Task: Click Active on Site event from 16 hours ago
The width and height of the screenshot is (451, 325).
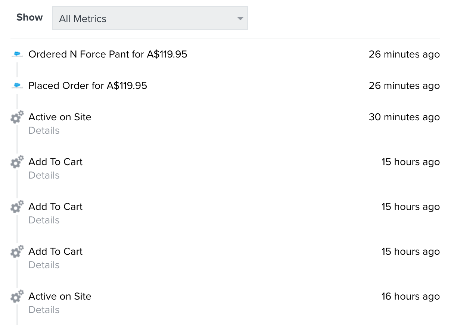Action: [60, 296]
